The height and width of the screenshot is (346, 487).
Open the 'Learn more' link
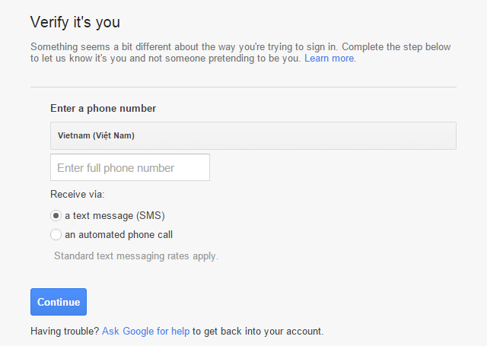point(329,59)
